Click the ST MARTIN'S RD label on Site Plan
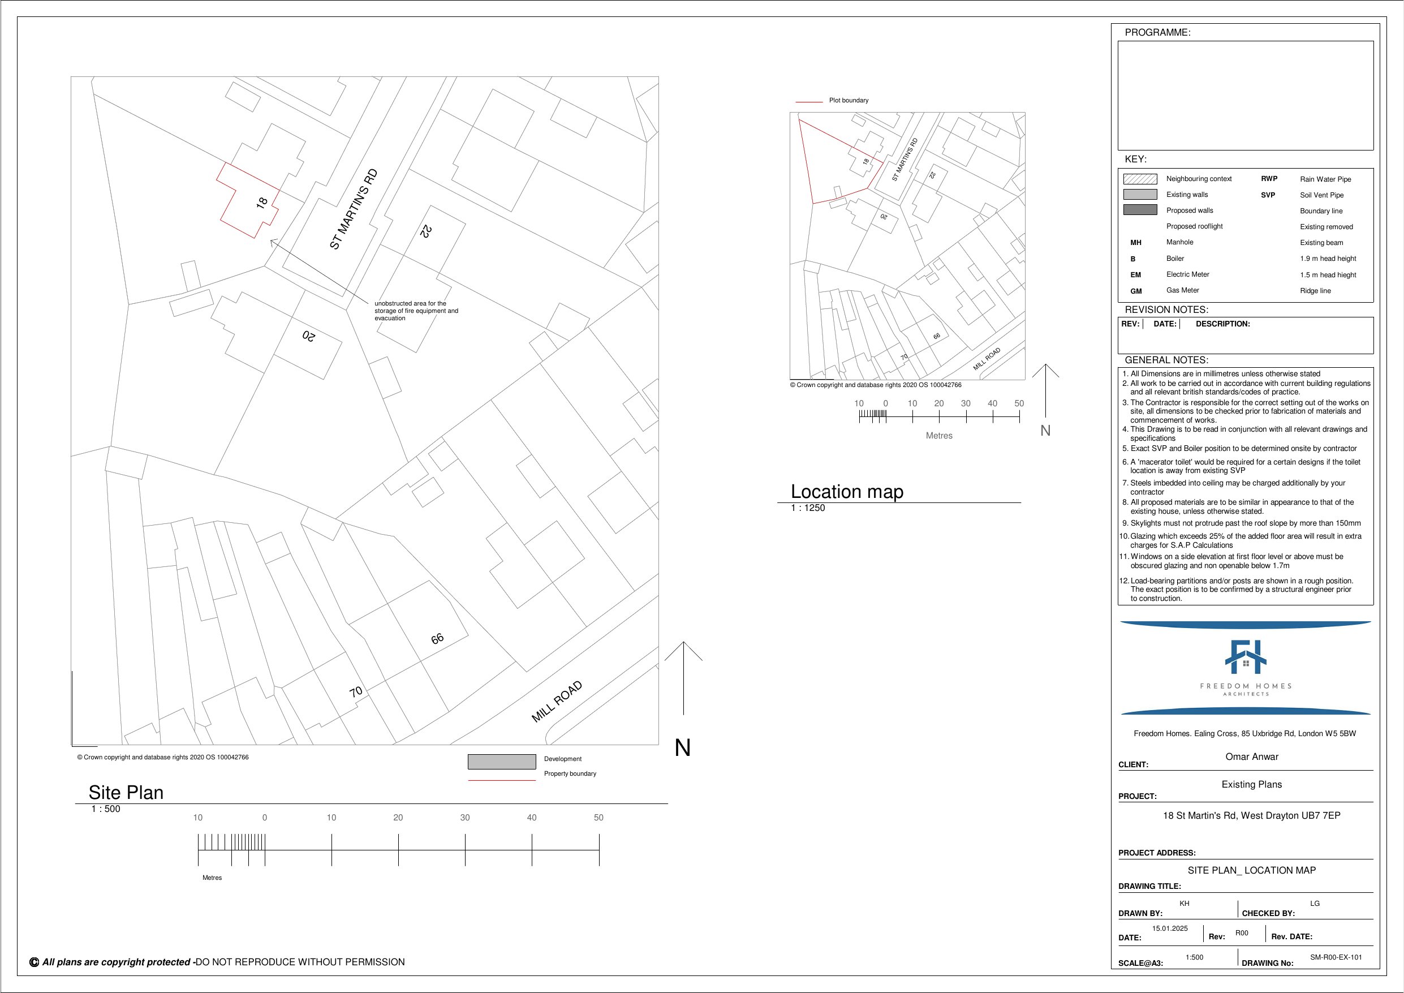This screenshot has width=1404, height=993. (x=354, y=209)
